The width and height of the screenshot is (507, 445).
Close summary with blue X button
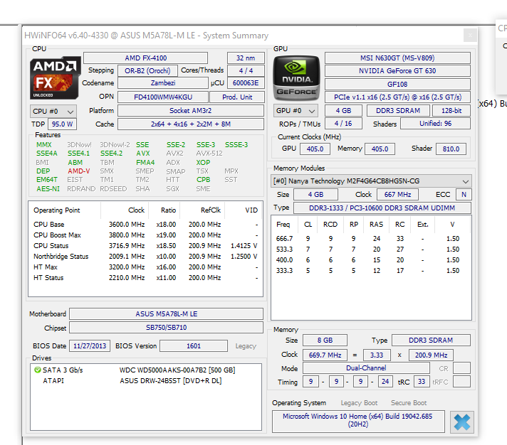pos(461,422)
